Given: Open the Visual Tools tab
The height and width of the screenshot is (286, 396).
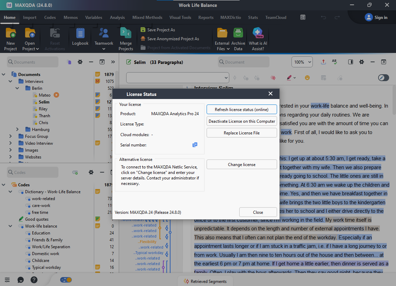Looking at the screenshot, I should pyautogui.click(x=180, y=18).
